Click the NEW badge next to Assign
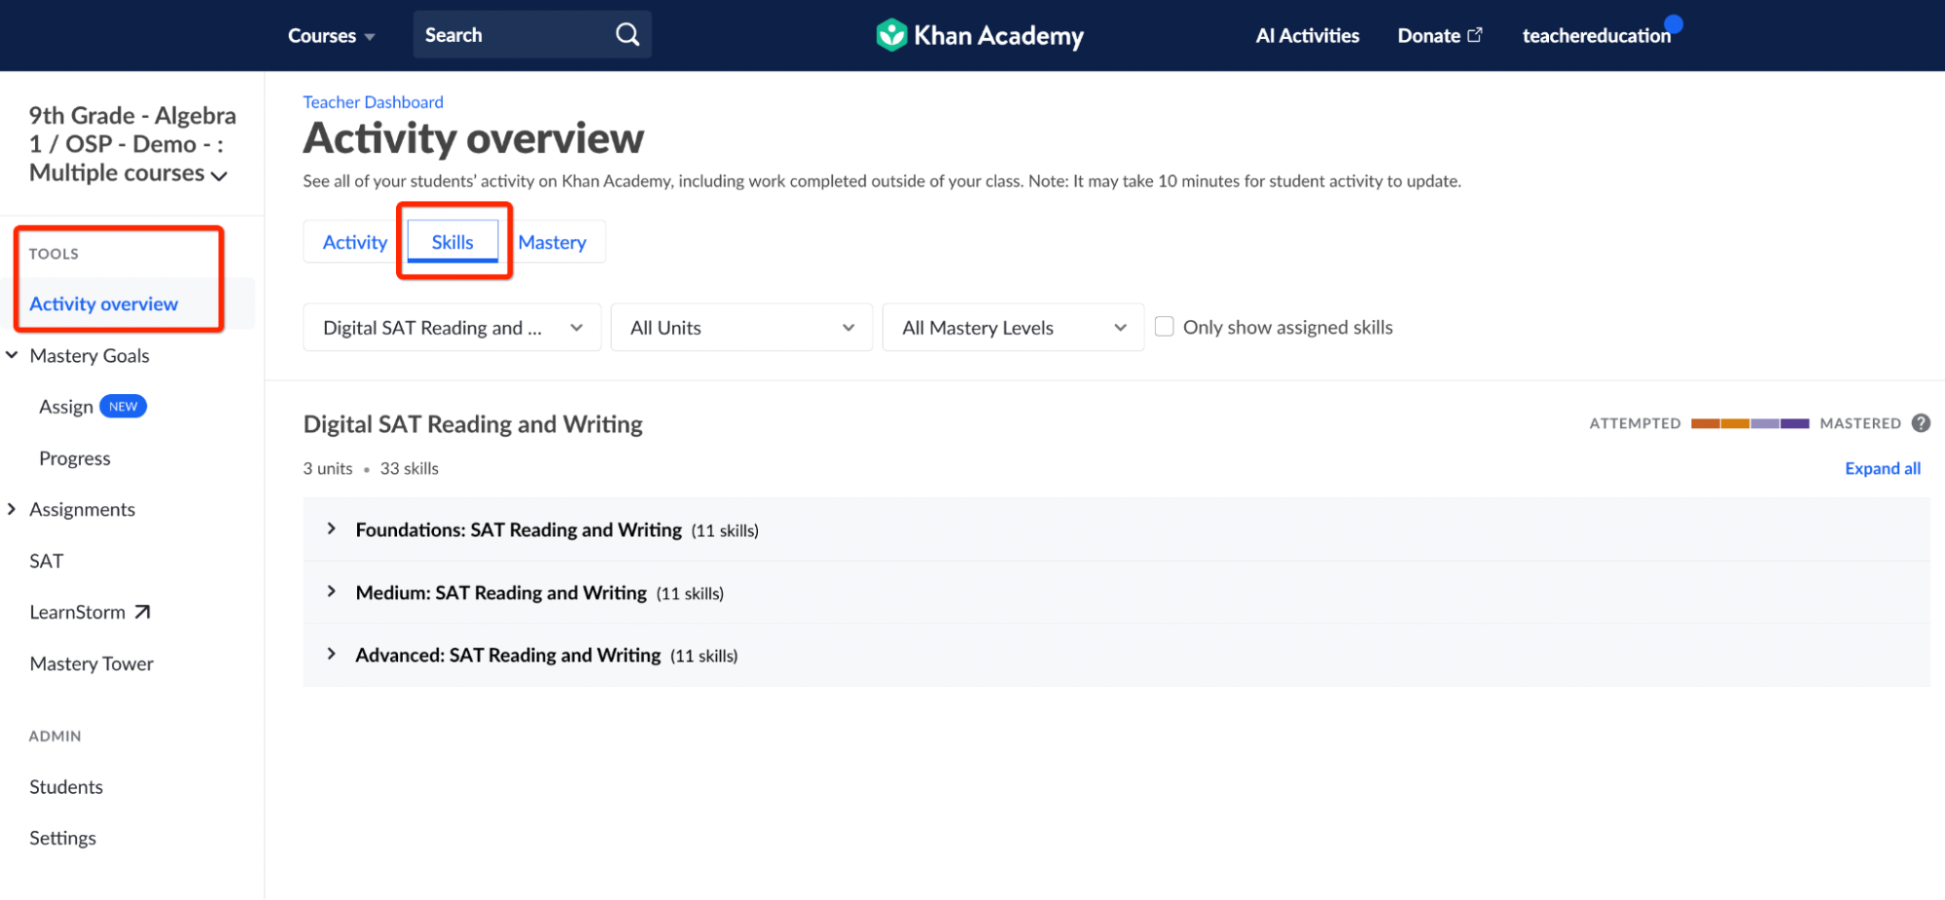 click(123, 407)
